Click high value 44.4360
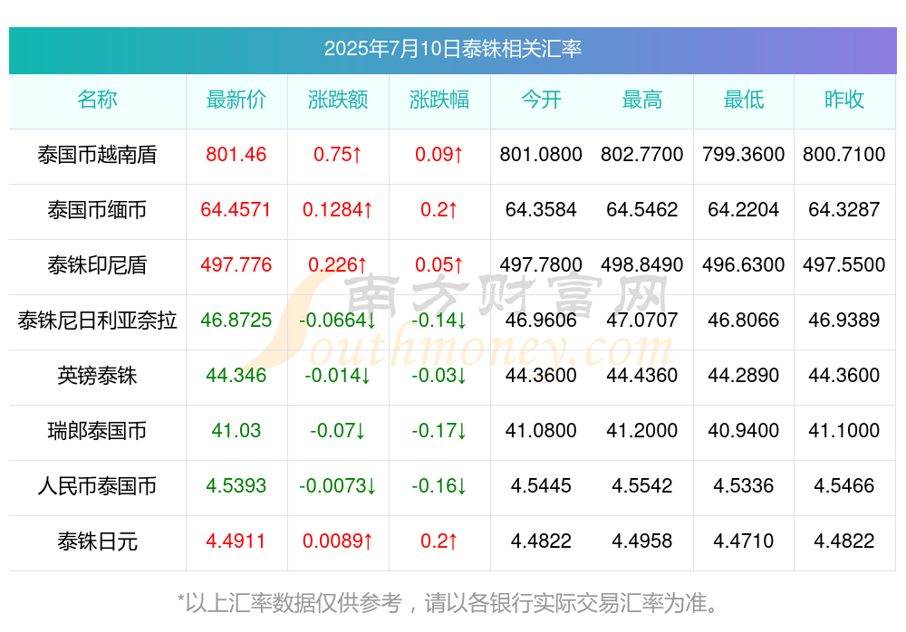This screenshot has width=906, height=632. click(642, 376)
